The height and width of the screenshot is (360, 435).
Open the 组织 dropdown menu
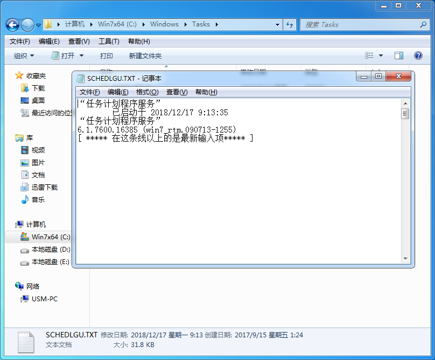(x=24, y=56)
